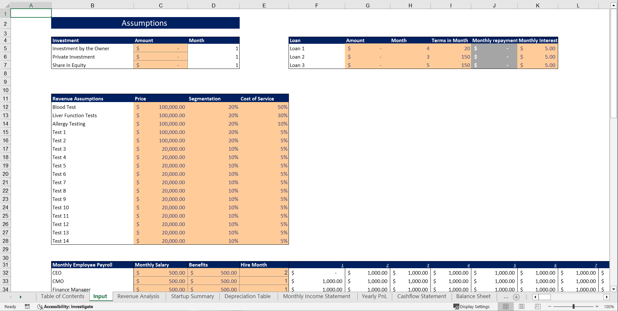Click vertical scrollbar up arrow
This screenshot has width=618, height=311.
[x=613, y=5]
